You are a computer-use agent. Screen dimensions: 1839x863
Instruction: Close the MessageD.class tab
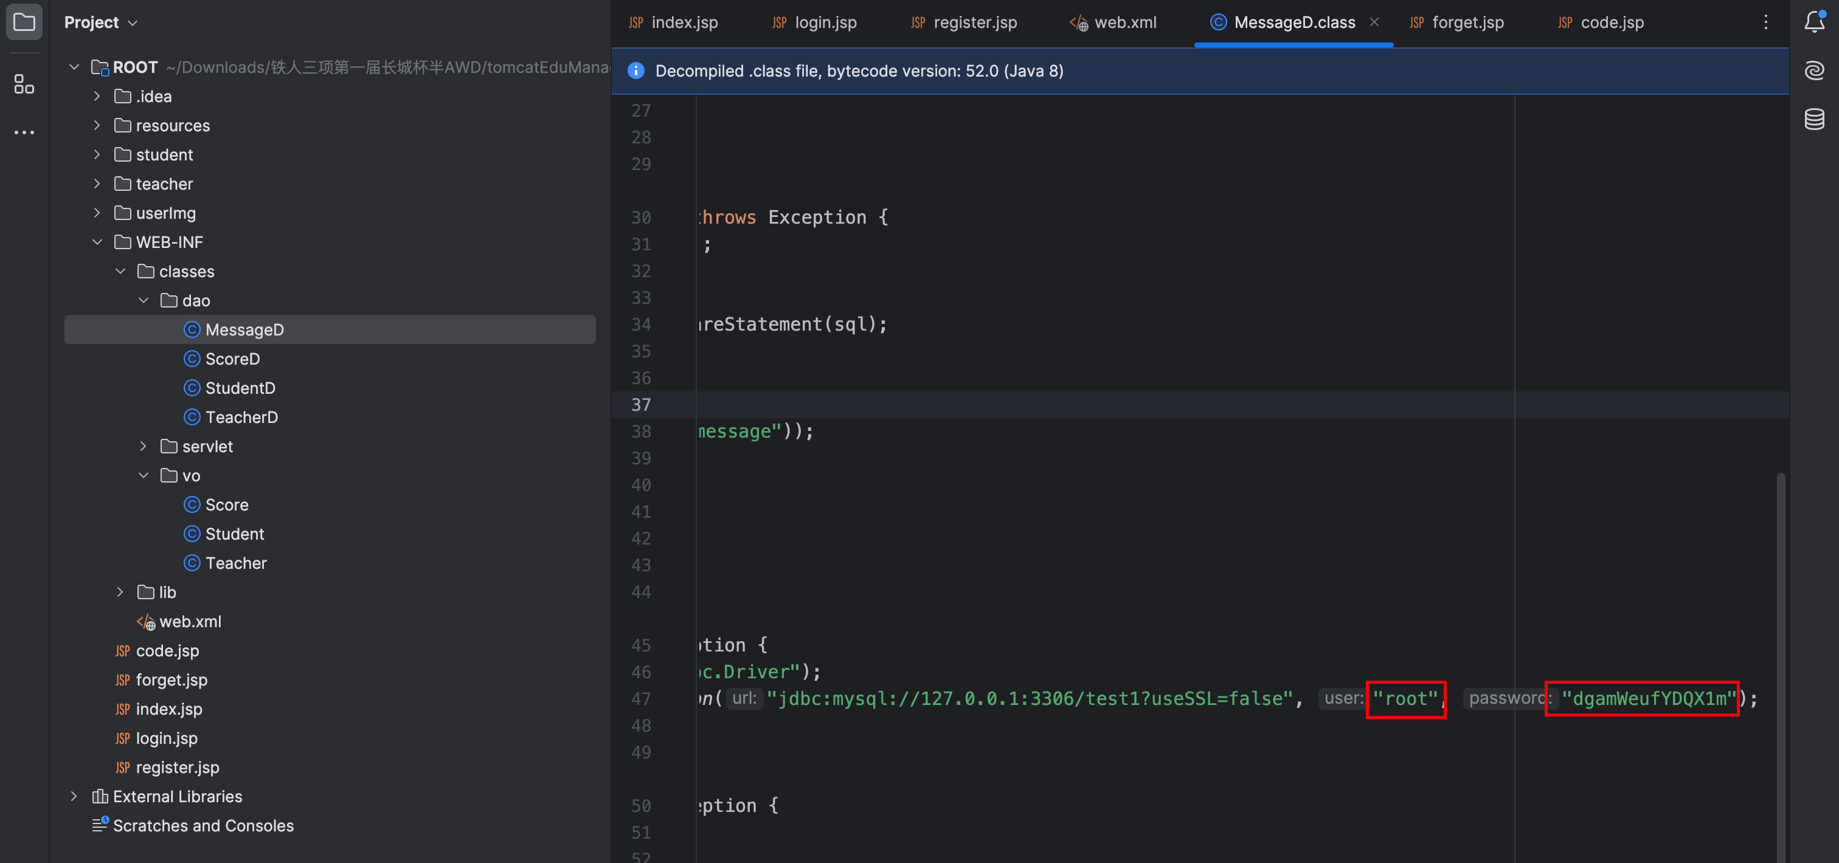[x=1374, y=22]
